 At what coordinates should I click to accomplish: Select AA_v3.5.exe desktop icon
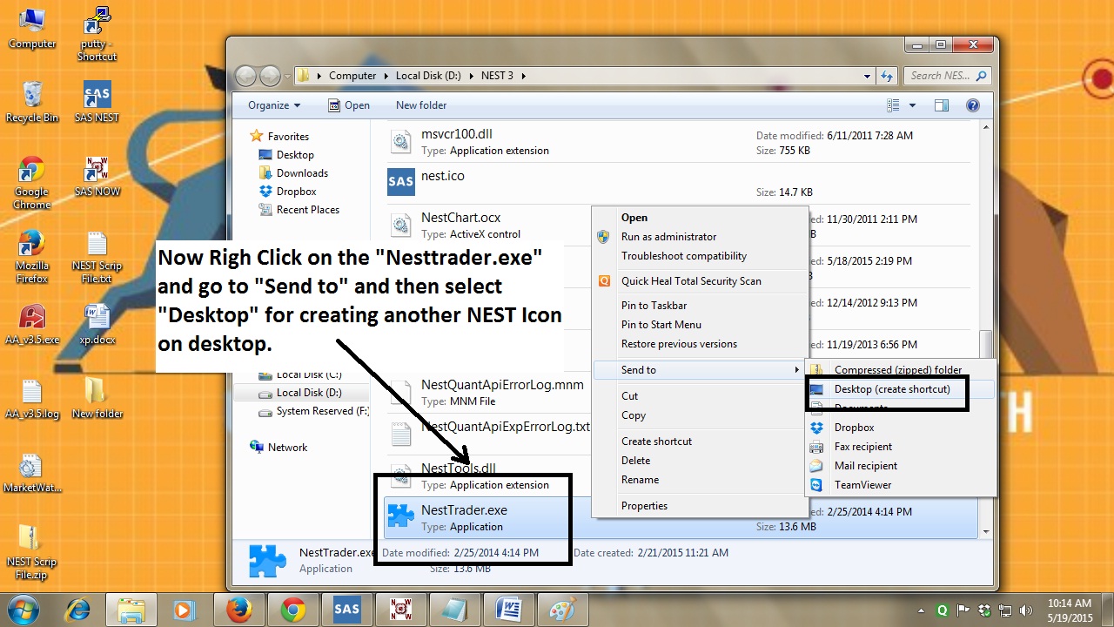tap(32, 325)
